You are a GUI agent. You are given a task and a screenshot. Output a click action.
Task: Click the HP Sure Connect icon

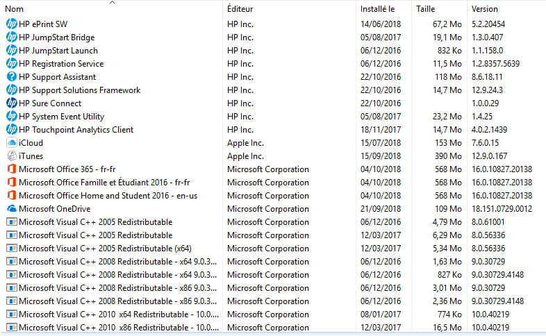(x=12, y=103)
